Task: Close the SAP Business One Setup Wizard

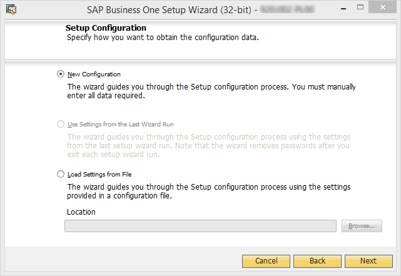Action: pyautogui.click(x=383, y=7)
